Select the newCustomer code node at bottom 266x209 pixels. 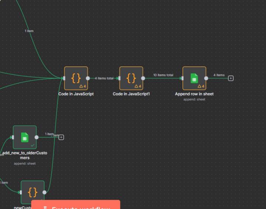click(x=33, y=192)
